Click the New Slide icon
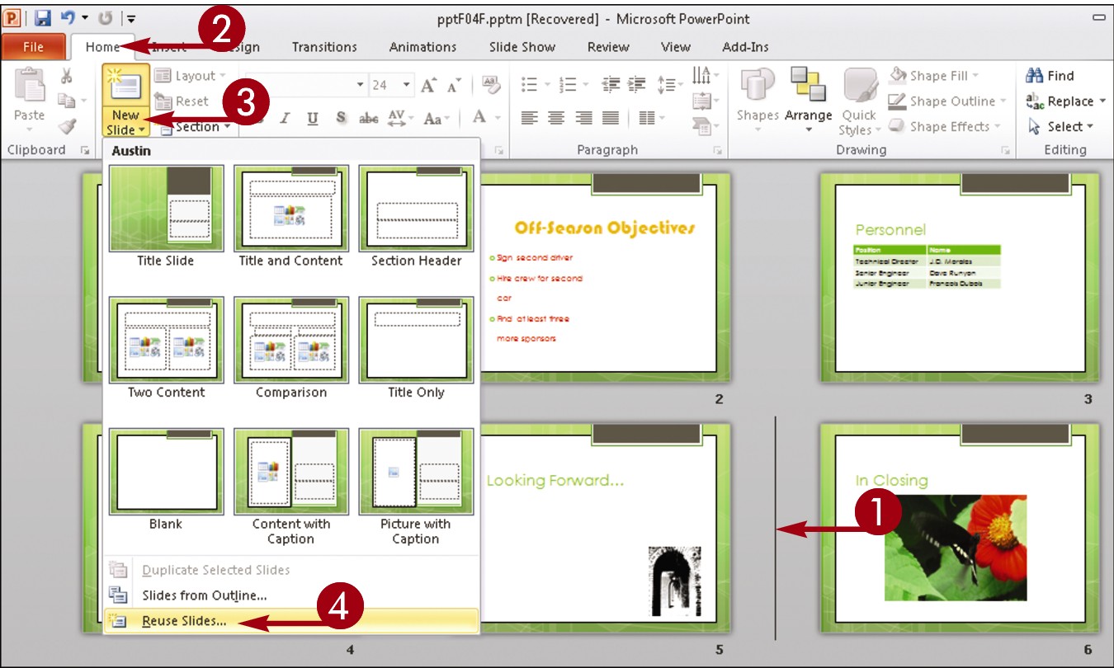 (x=126, y=86)
